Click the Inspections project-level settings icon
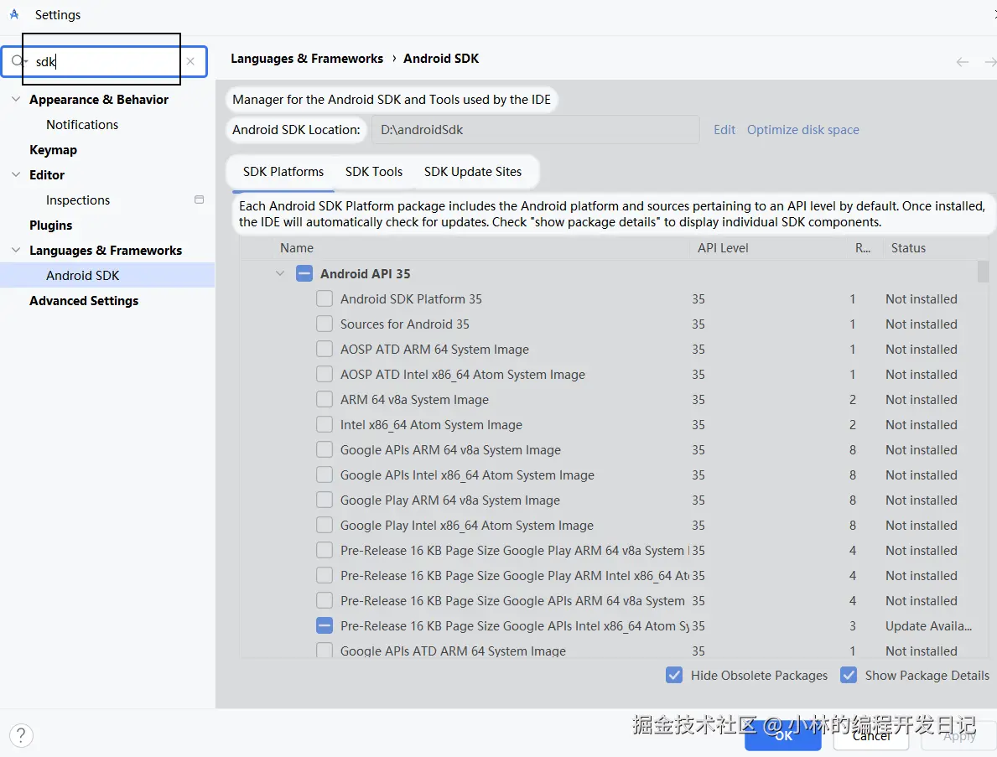 (x=199, y=200)
